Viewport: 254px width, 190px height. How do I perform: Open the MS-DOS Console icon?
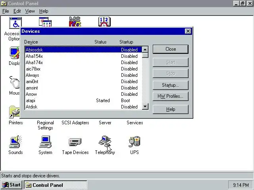click(75, 22)
